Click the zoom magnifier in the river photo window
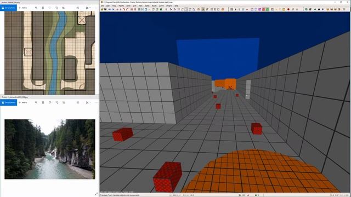 [x=36, y=102]
